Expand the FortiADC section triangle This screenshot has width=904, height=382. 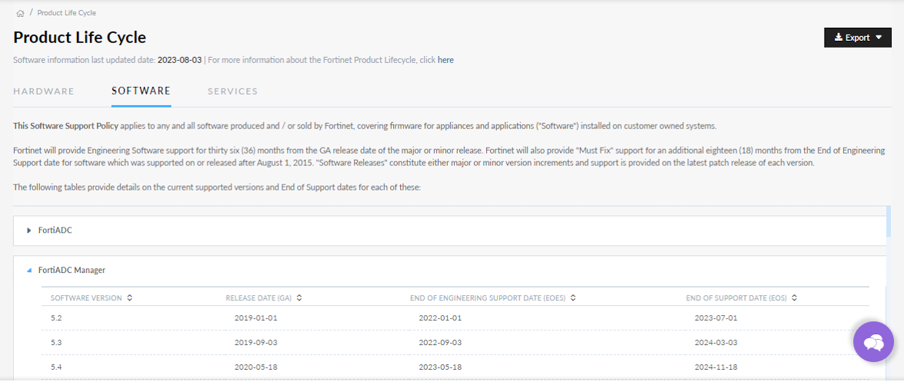click(x=28, y=231)
